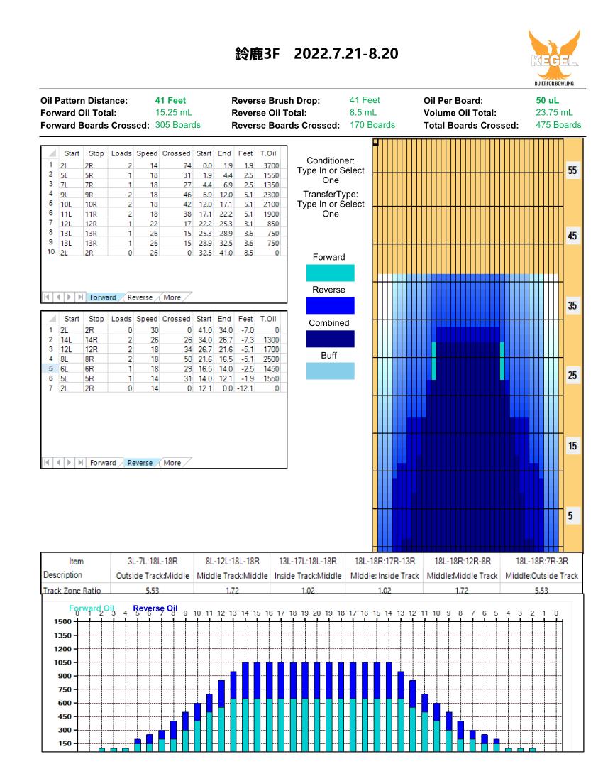This screenshot has height=781, width=603.
Task: Click the TransferType 'Type In or Select One' field
Action: [331, 209]
